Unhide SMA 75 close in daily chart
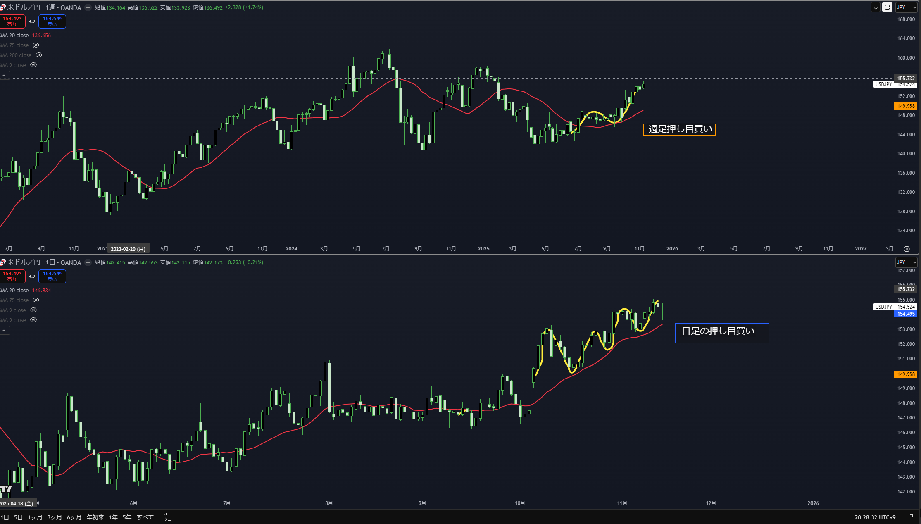The width and height of the screenshot is (921, 524). point(36,300)
